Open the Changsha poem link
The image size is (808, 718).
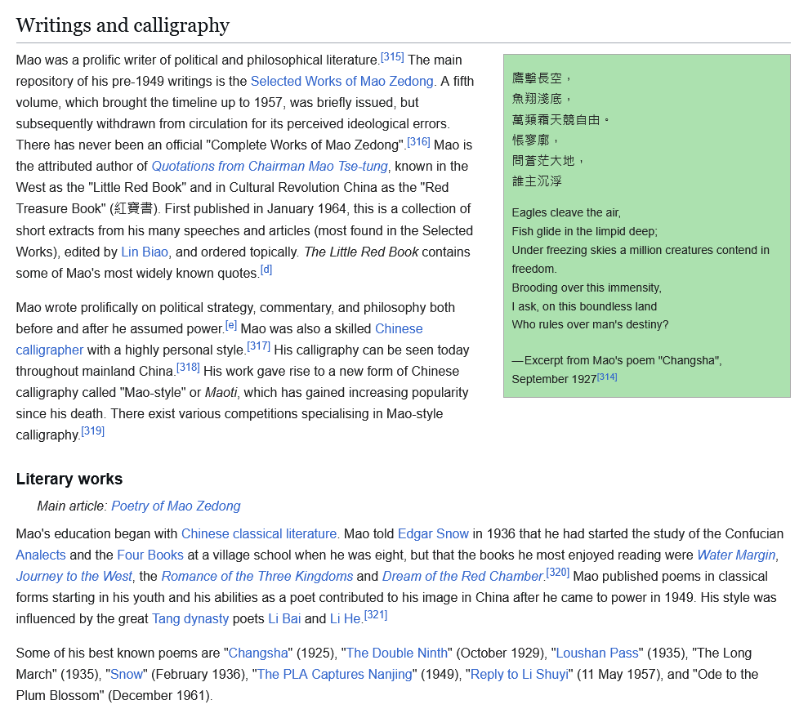coord(258,653)
